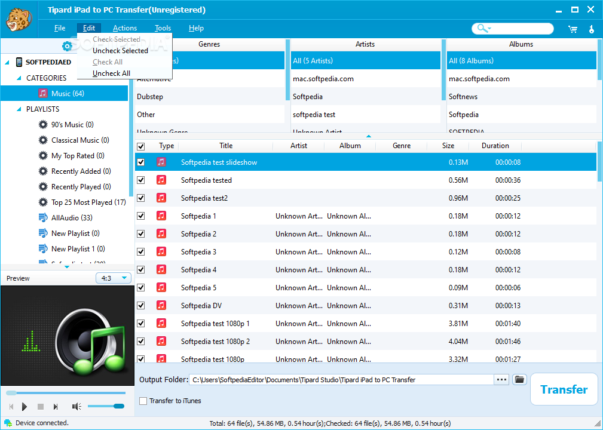
Task: Click the next track button
Action: pos(56,406)
